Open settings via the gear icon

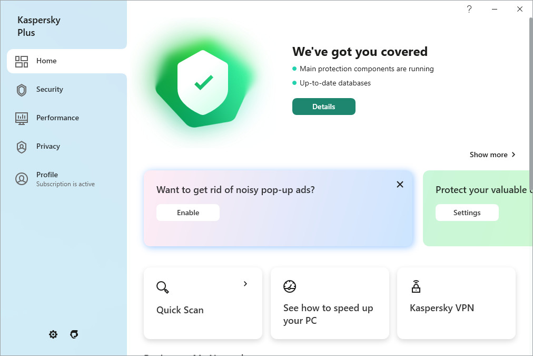[x=53, y=334]
